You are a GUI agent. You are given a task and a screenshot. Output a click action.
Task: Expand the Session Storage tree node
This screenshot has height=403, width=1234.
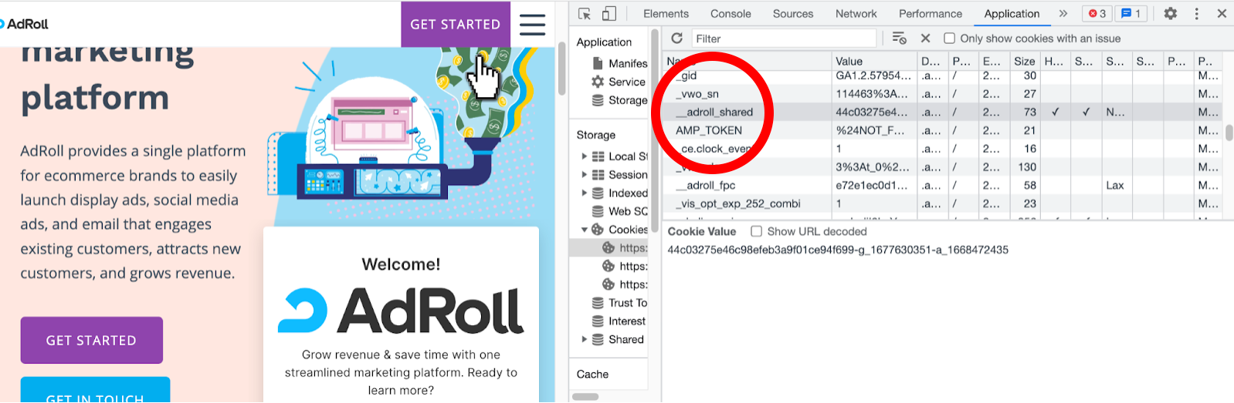coord(585,175)
